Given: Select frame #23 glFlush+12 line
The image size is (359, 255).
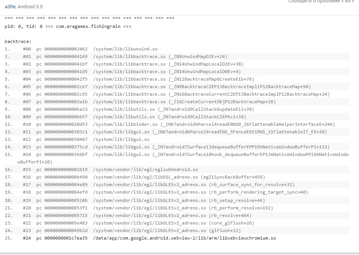Looking at the screenshot, I should (177, 231).
